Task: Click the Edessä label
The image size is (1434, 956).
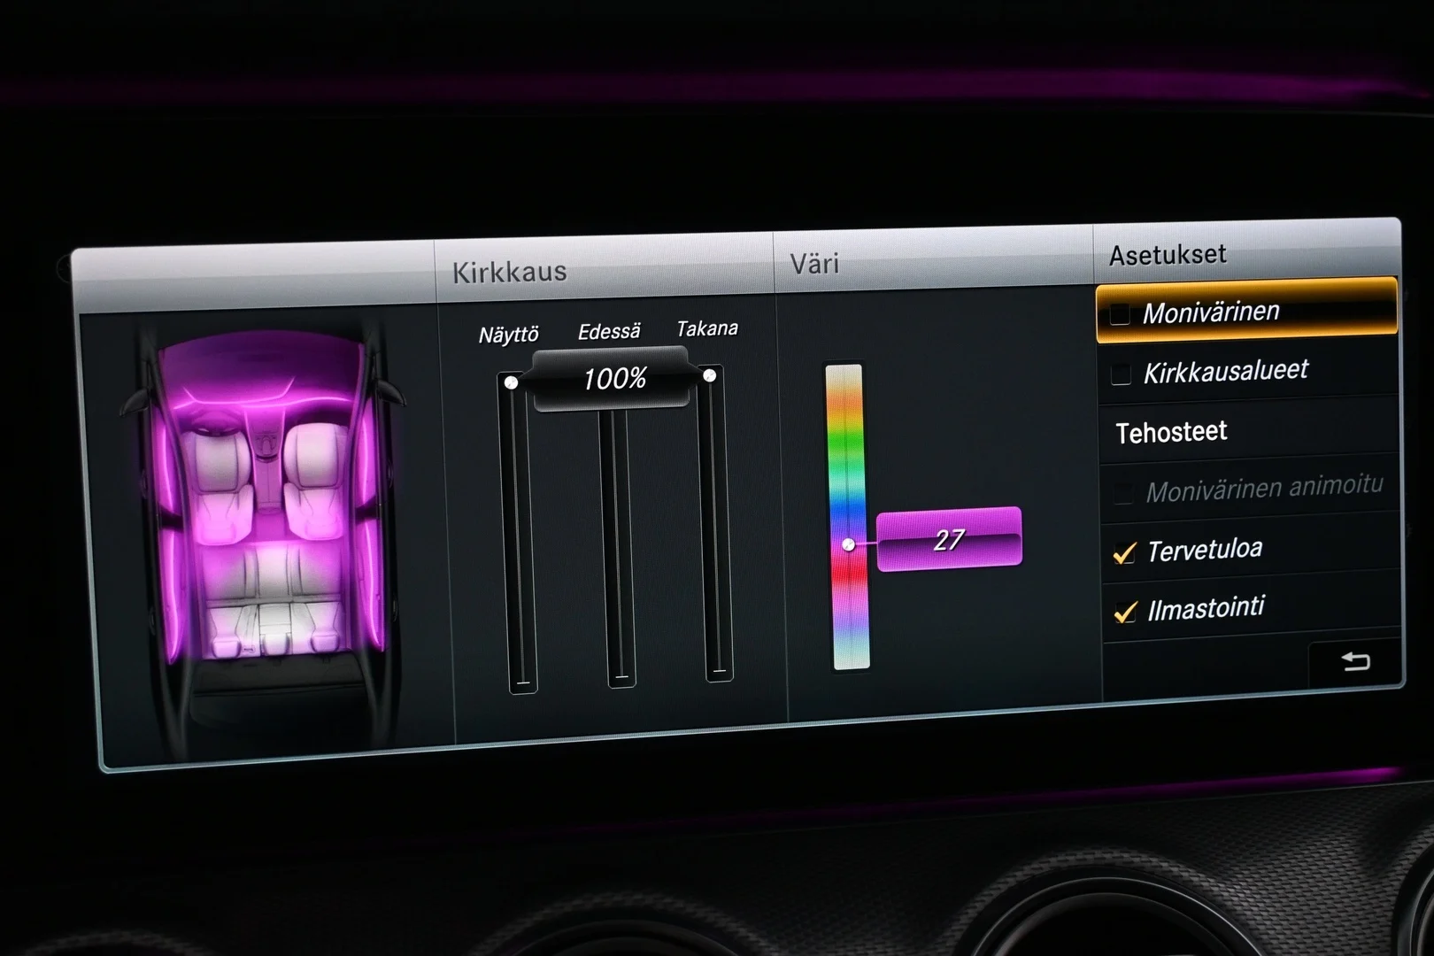Action: [609, 332]
